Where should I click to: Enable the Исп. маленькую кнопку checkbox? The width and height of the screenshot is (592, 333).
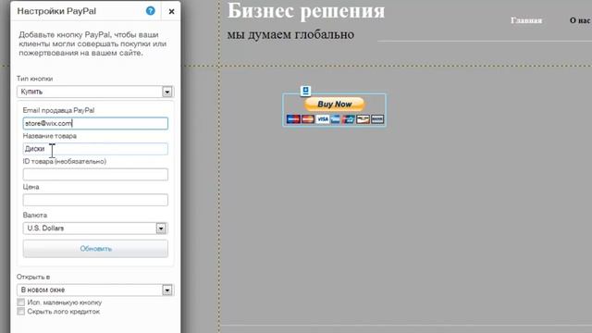click(x=20, y=302)
